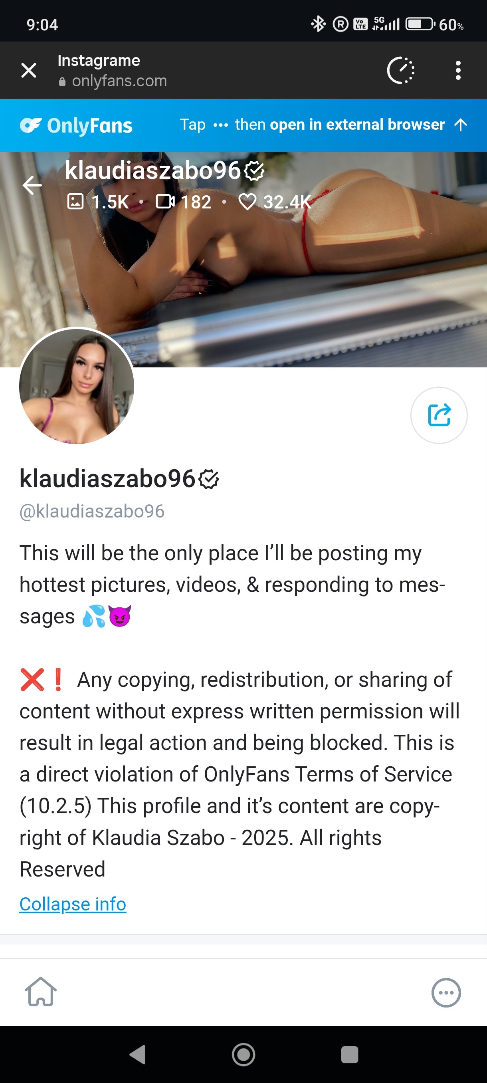Viewport: 487px width, 1083px height.
Task: Tap the video count icon 182
Action: click(183, 202)
